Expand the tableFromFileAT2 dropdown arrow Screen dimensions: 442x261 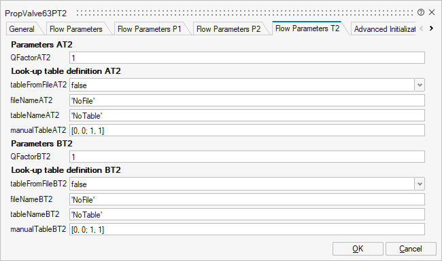click(420, 85)
